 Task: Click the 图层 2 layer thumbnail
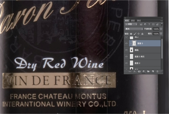[132, 63]
